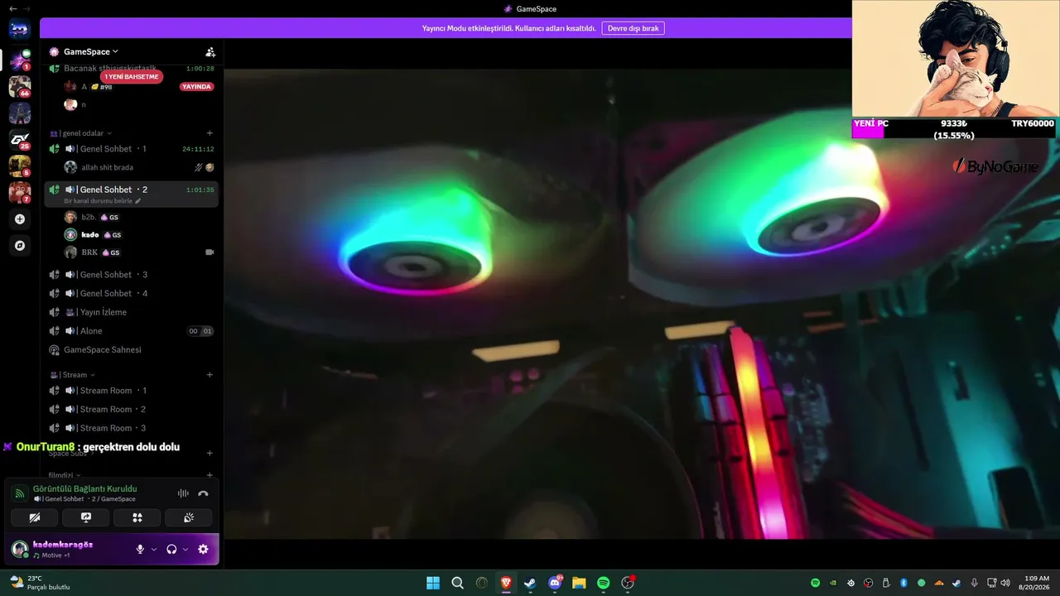
Task: Open Windows taskbar search
Action: click(x=457, y=583)
